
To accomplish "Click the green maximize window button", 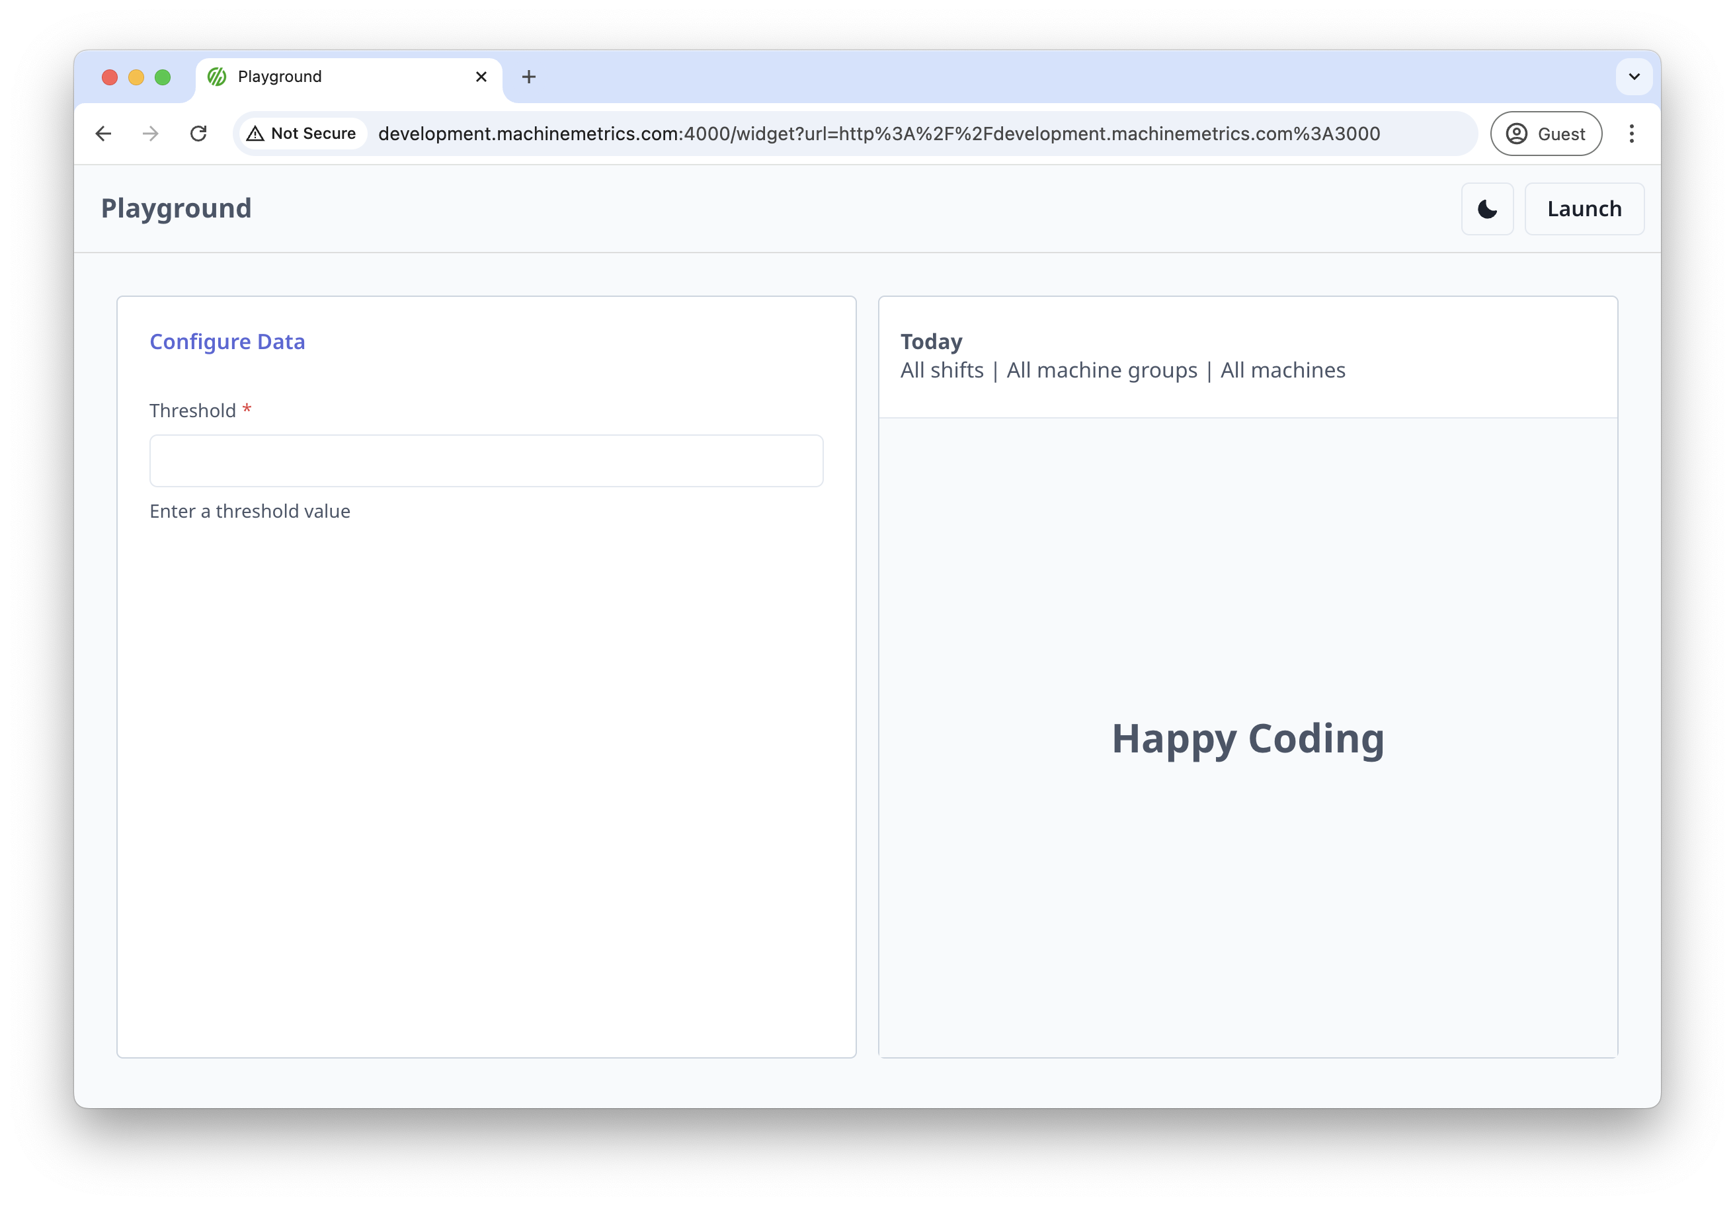I will point(163,77).
